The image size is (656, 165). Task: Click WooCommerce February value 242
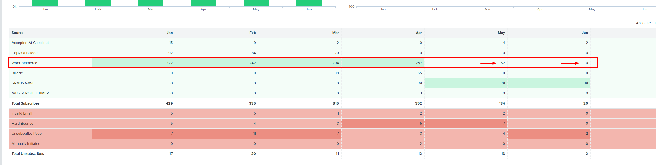(253, 63)
